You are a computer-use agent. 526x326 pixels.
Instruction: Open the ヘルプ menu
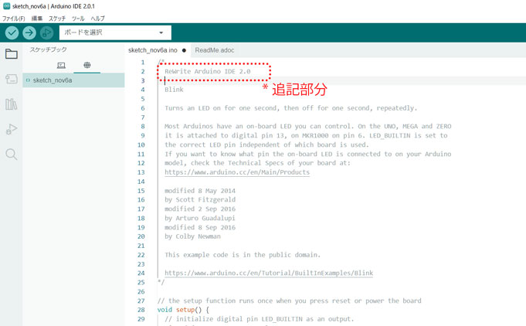pyautogui.click(x=97, y=19)
